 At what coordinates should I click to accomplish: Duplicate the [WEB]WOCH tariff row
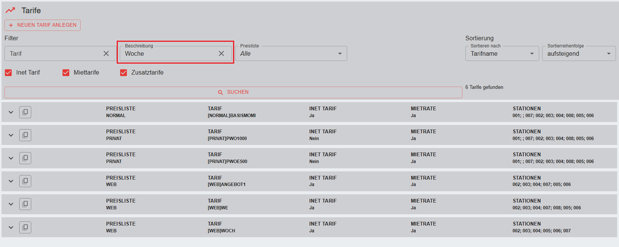point(25,227)
